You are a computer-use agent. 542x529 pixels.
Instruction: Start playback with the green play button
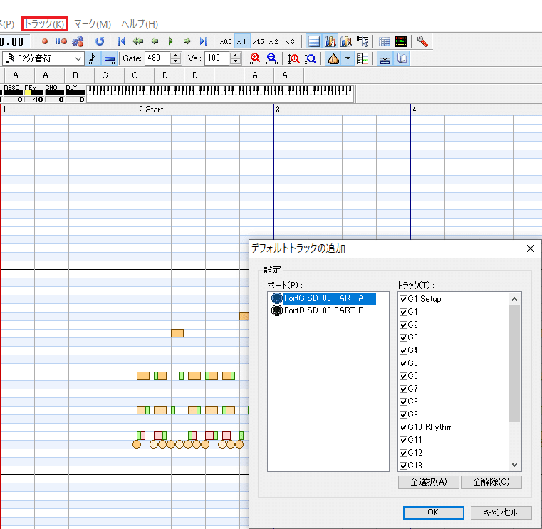(x=171, y=42)
